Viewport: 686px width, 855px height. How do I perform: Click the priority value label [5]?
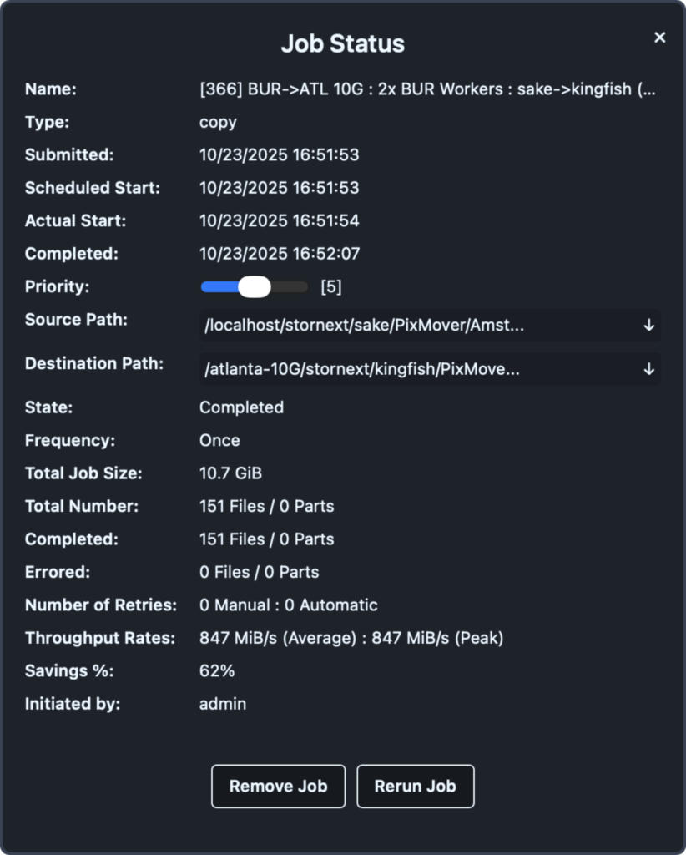(x=331, y=286)
